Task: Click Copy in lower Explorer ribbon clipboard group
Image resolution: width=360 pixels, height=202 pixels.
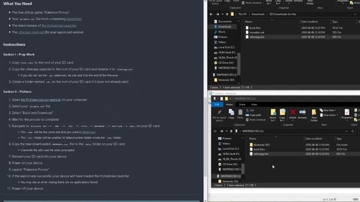Action: (231, 114)
